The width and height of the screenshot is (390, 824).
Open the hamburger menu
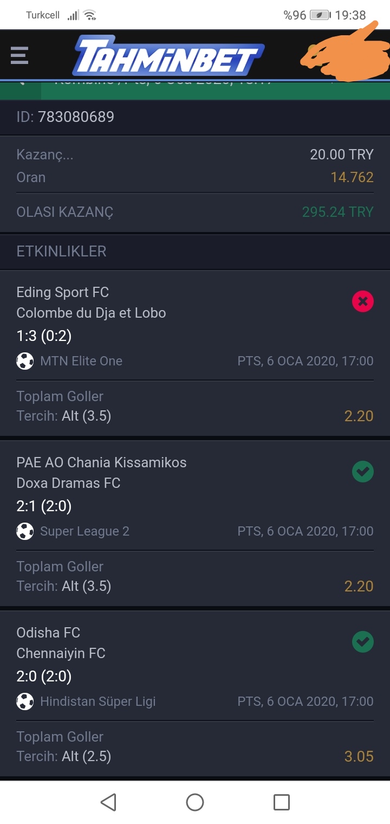click(x=19, y=55)
